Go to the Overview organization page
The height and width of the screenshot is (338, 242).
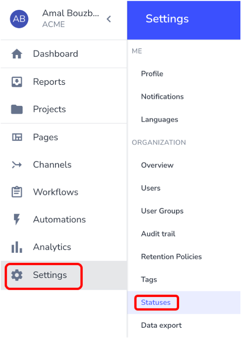click(x=157, y=165)
